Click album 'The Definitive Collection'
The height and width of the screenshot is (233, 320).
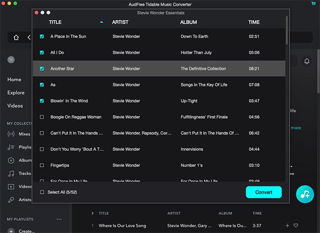point(203,69)
